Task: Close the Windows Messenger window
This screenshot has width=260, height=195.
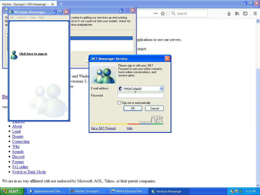Action: pyautogui.click(x=66, y=12)
